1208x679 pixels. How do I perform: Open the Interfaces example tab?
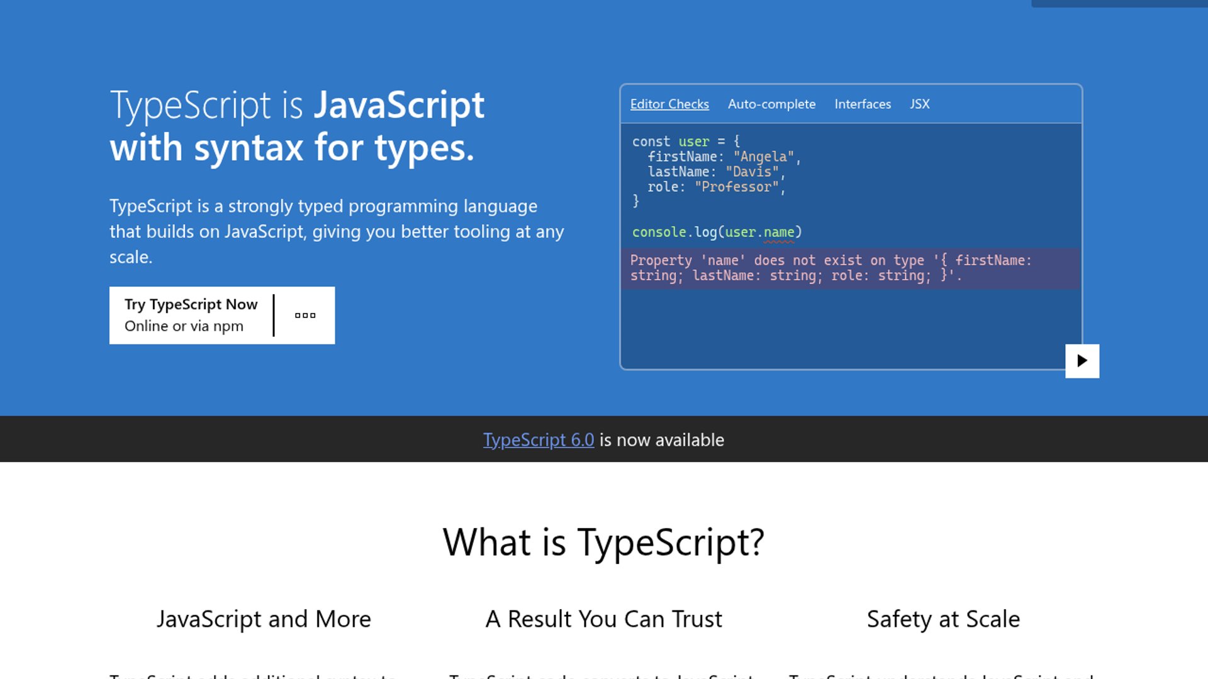click(x=863, y=104)
